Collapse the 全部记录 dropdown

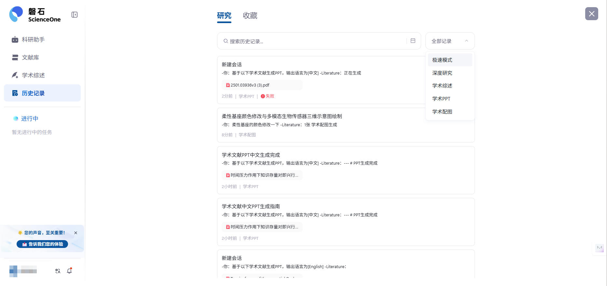tap(450, 41)
